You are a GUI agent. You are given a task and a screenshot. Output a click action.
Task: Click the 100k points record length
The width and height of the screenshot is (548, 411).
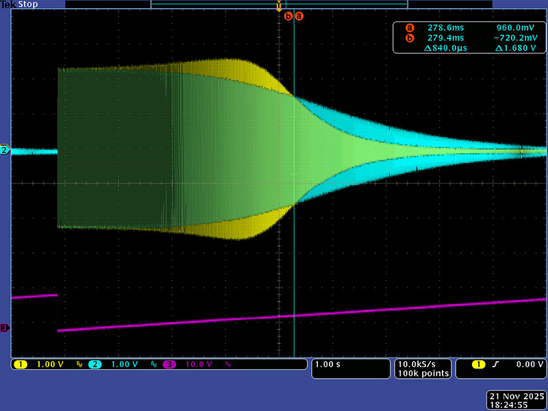[423, 373]
